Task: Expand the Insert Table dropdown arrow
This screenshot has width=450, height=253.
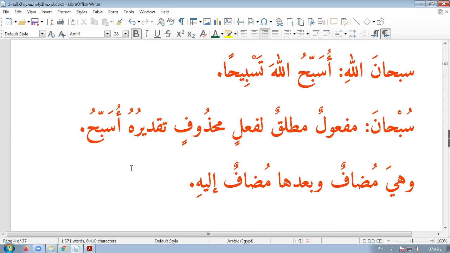Action: pos(200,22)
